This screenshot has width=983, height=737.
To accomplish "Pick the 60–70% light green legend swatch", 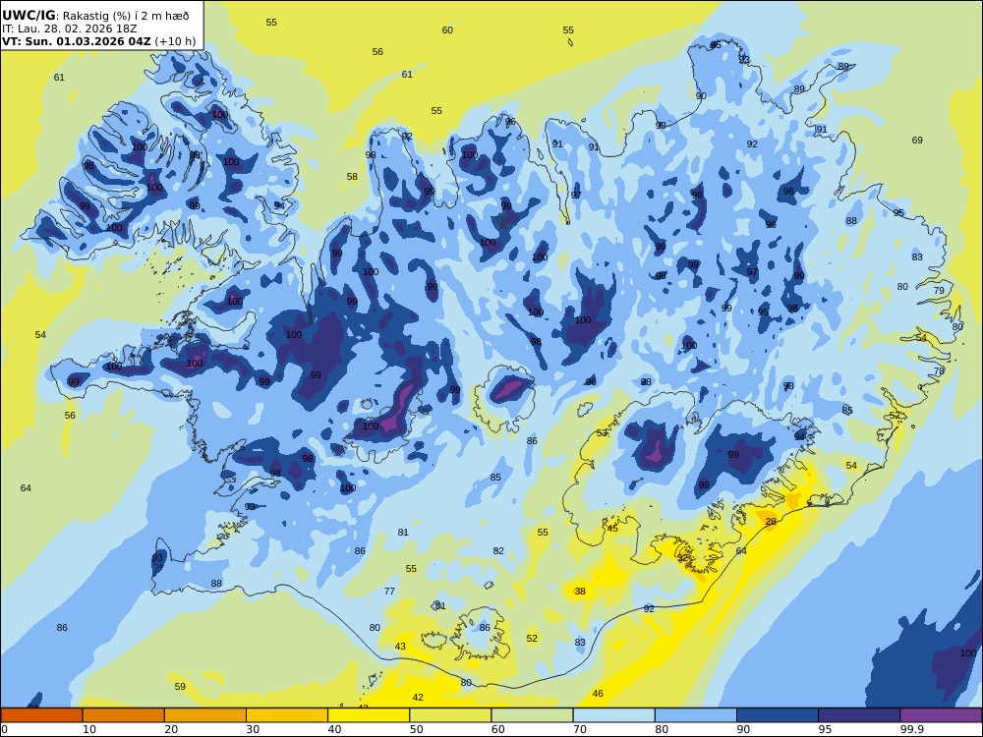I will pos(532,715).
